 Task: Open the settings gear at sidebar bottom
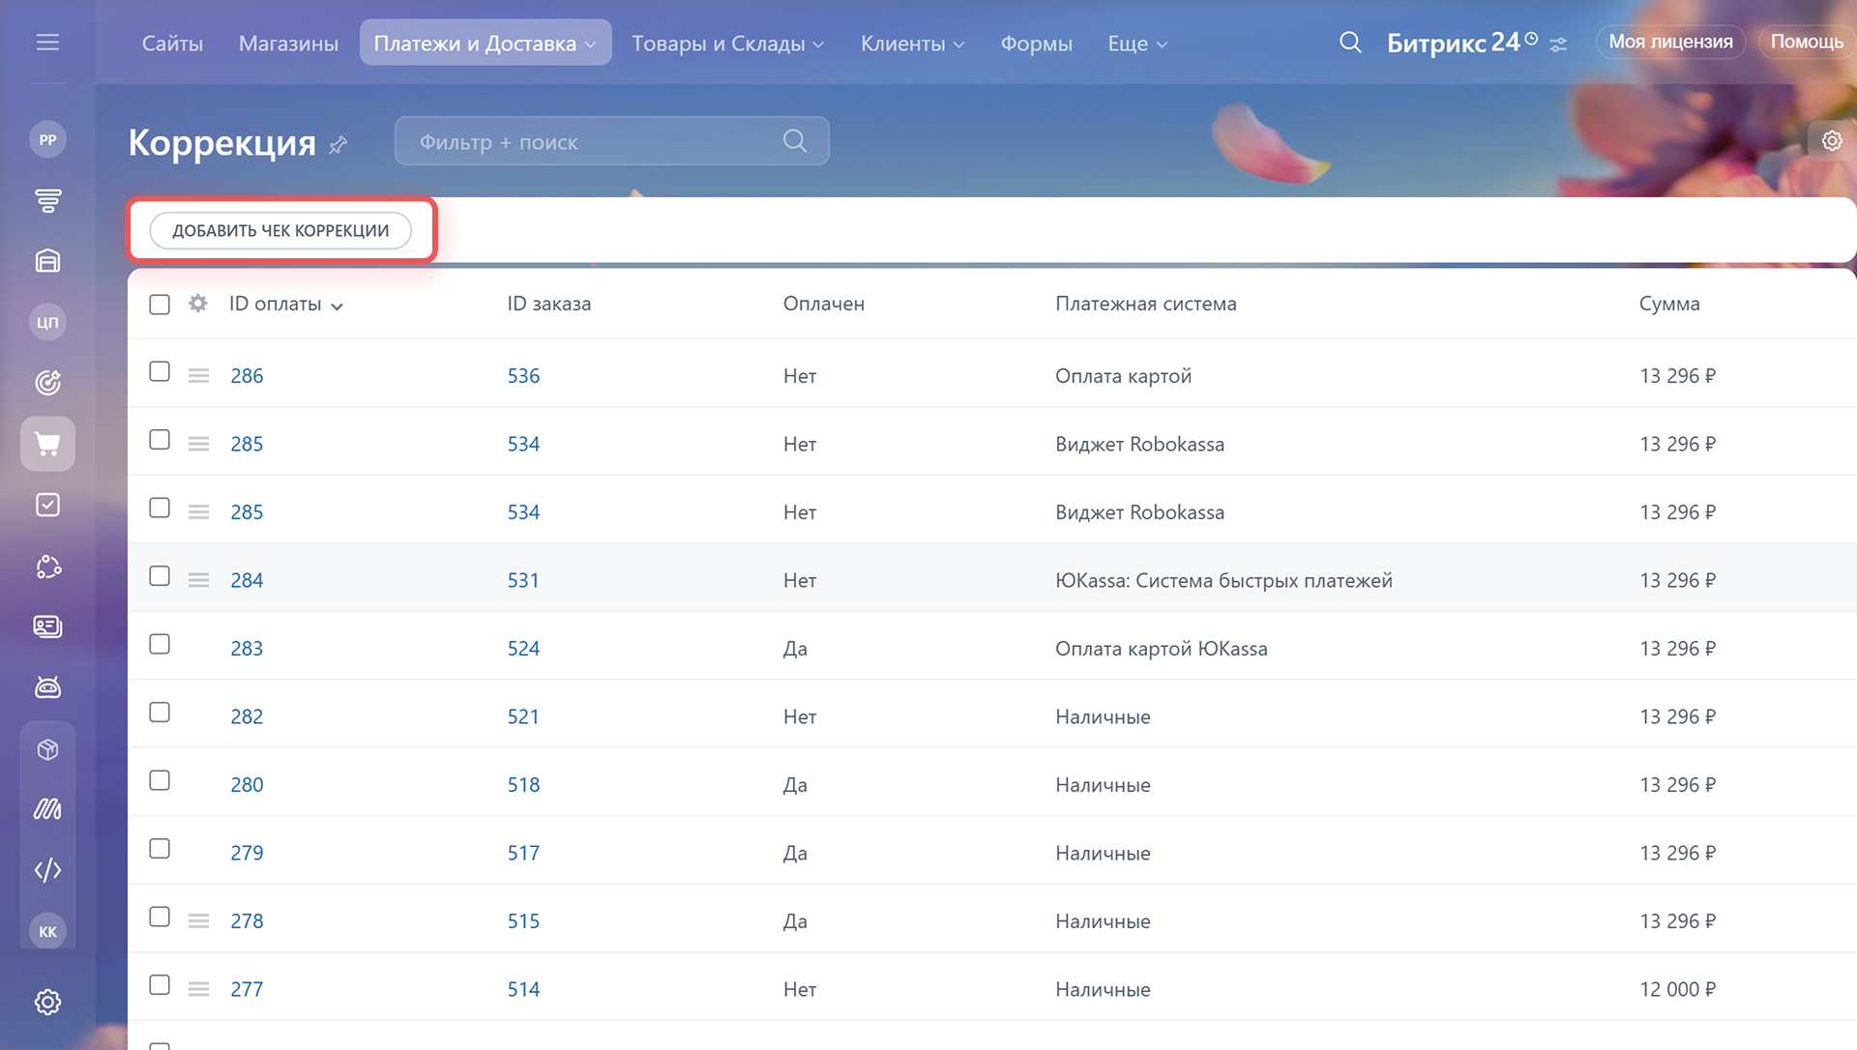point(47,1002)
